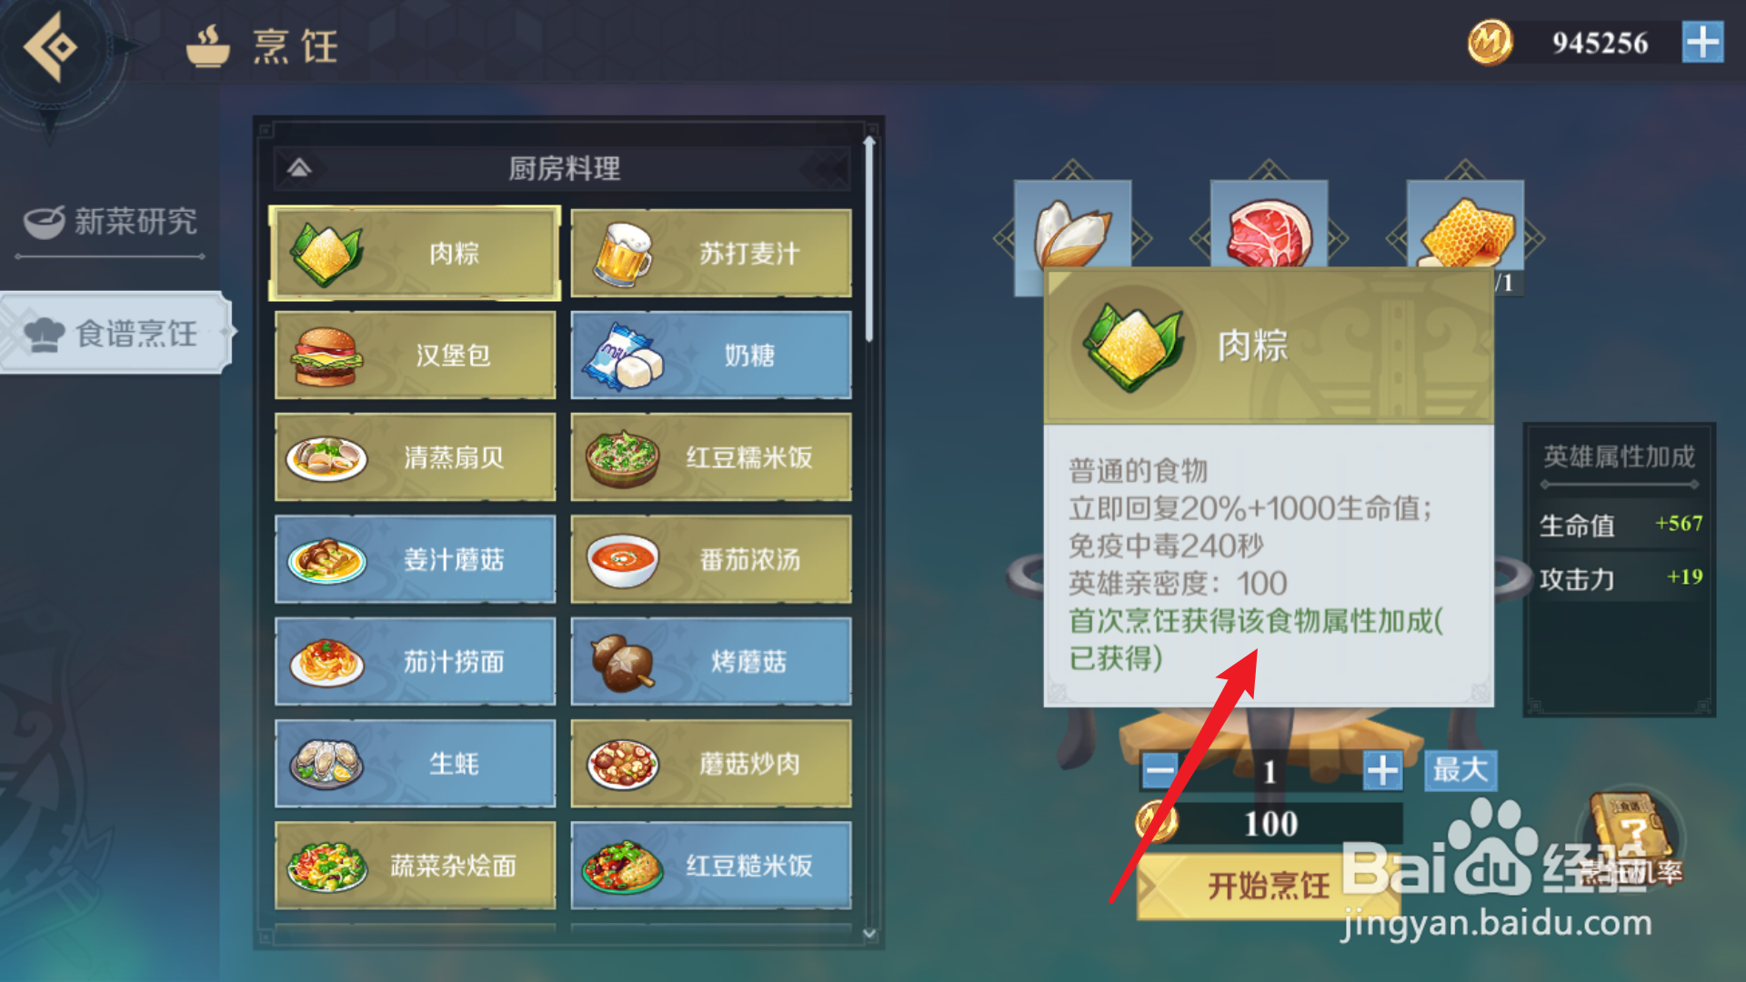The image size is (1746, 982).
Task: Select the 肉粽 recipe
Action: (415, 254)
